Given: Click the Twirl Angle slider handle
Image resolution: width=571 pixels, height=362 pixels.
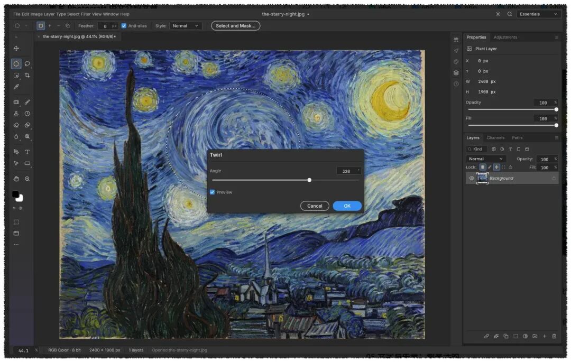Looking at the screenshot, I should click(x=309, y=180).
